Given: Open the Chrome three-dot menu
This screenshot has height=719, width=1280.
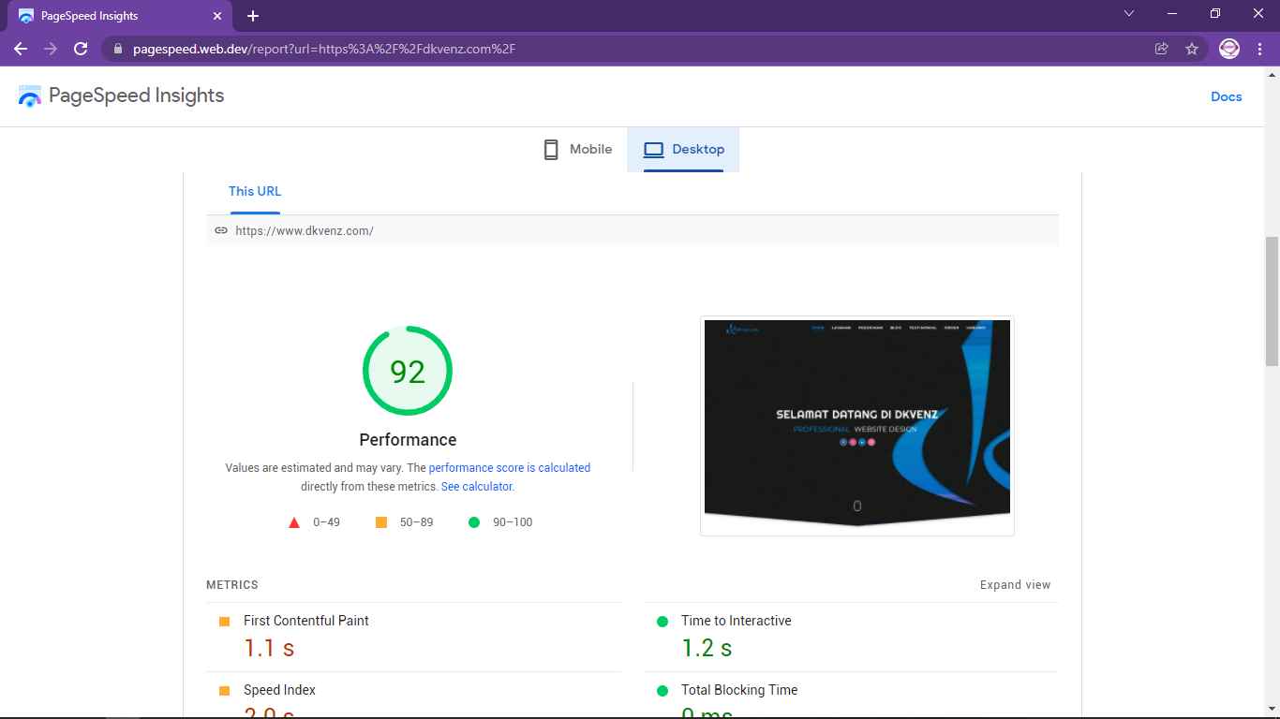Looking at the screenshot, I should (x=1259, y=49).
